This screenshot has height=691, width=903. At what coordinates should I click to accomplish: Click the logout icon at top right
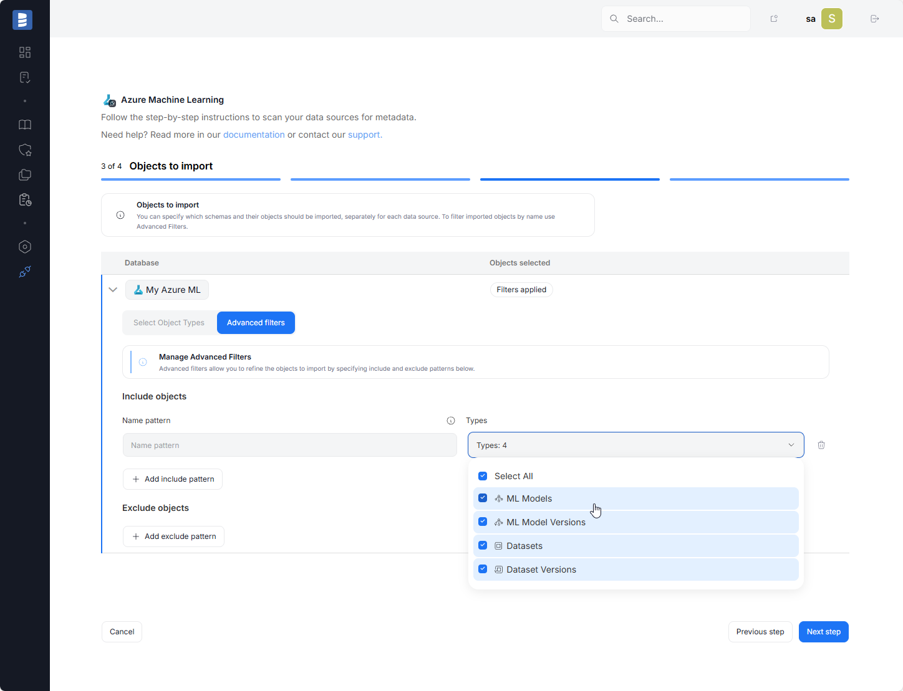[x=874, y=19]
